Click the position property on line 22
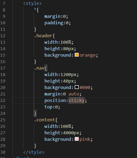The width and height of the screenshot is (137, 158). [x=55, y=101]
